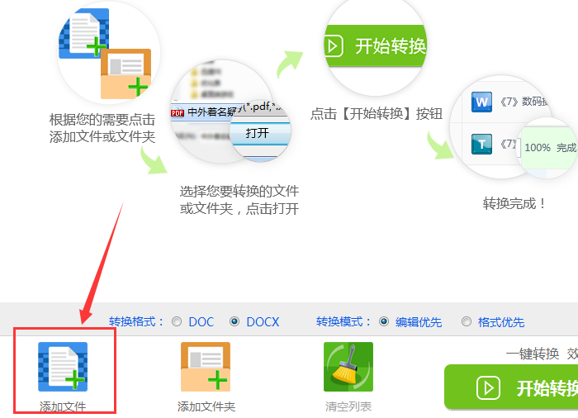Click the orange folder icon in guide circle
The image size is (578, 418).
click(126, 74)
